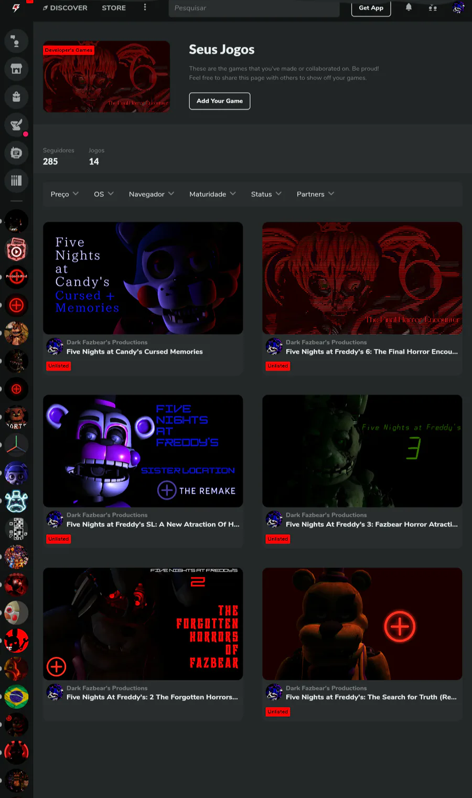The height and width of the screenshot is (798, 472).
Task: Expand the Status filter dropdown
Action: tap(266, 194)
